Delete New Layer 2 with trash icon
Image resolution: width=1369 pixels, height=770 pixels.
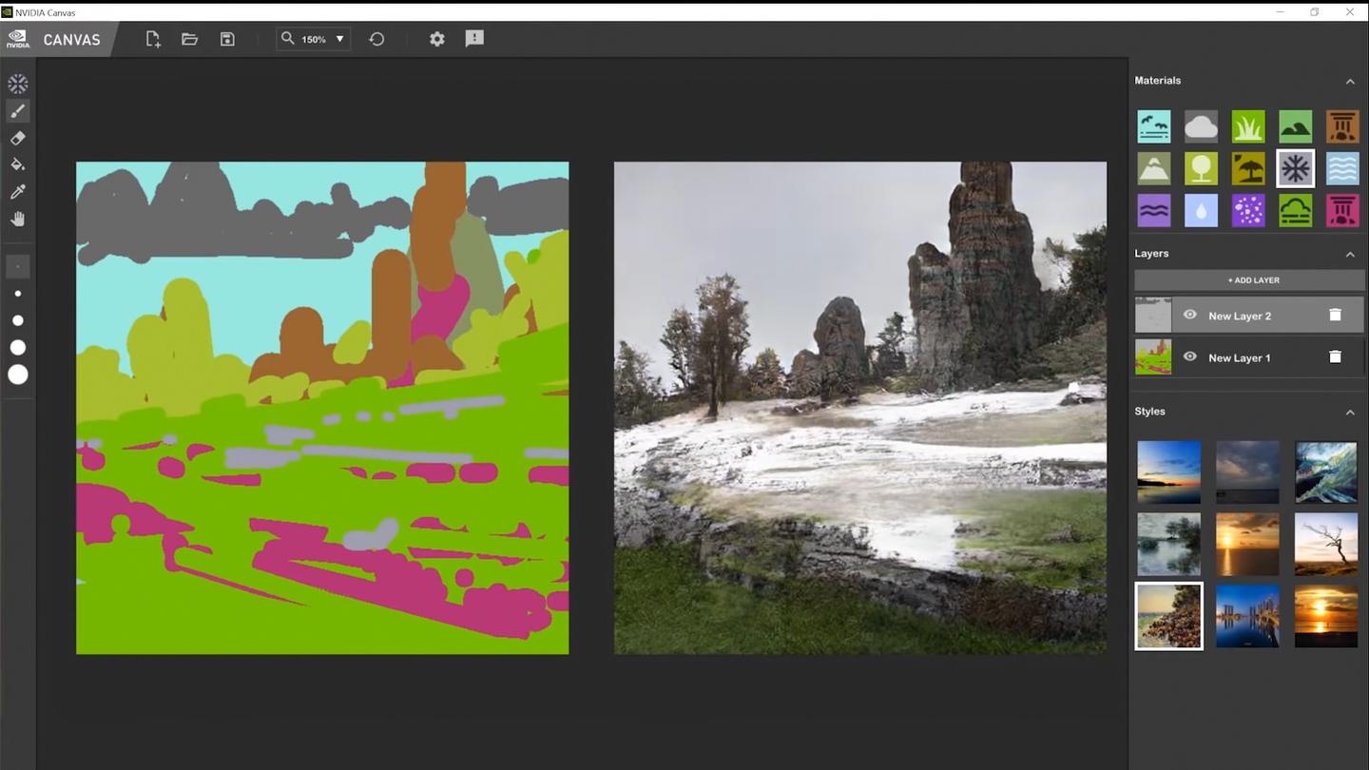pyautogui.click(x=1335, y=316)
